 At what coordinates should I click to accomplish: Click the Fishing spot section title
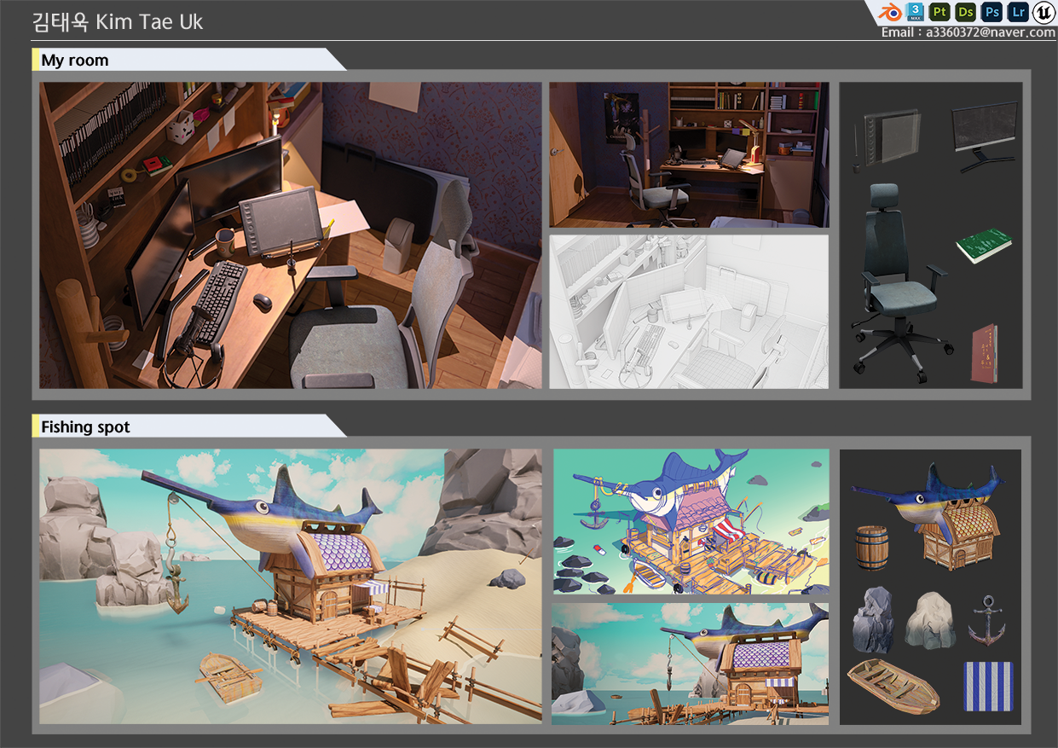[x=85, y=426]
